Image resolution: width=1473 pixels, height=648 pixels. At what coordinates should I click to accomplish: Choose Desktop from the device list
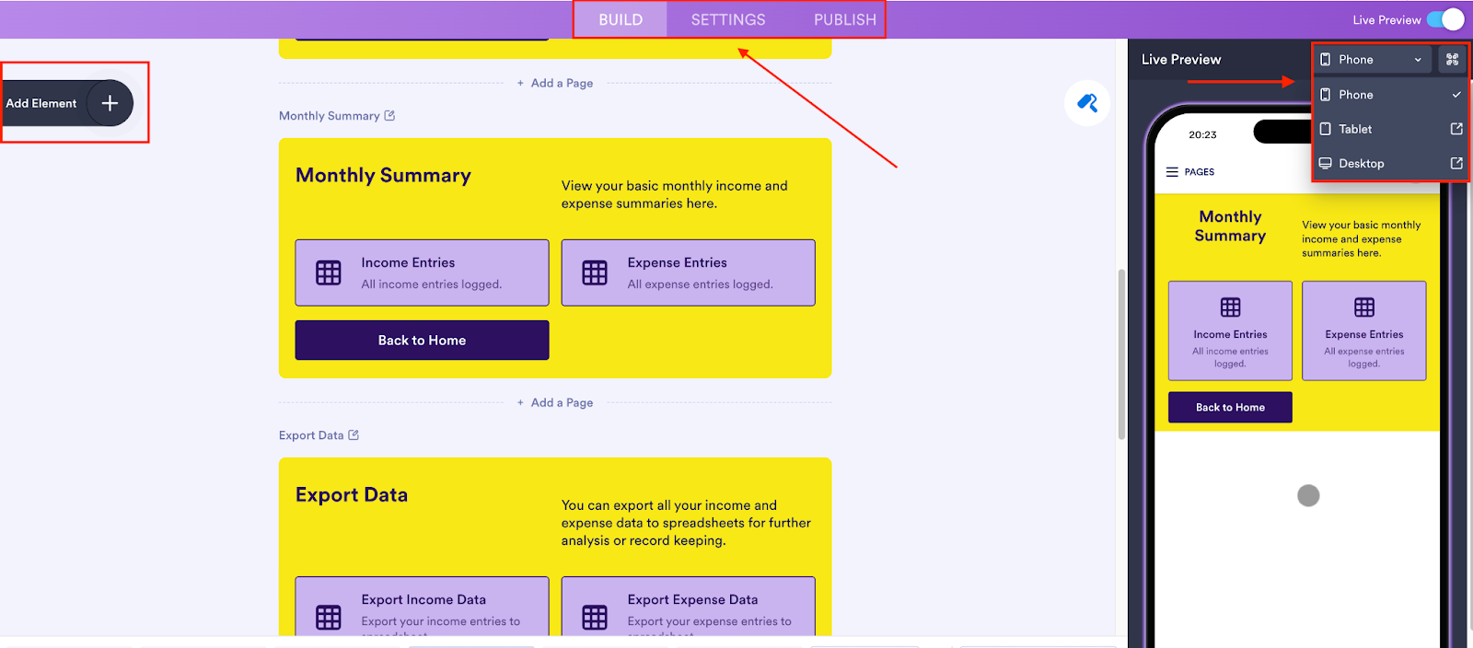[1361, 163]
